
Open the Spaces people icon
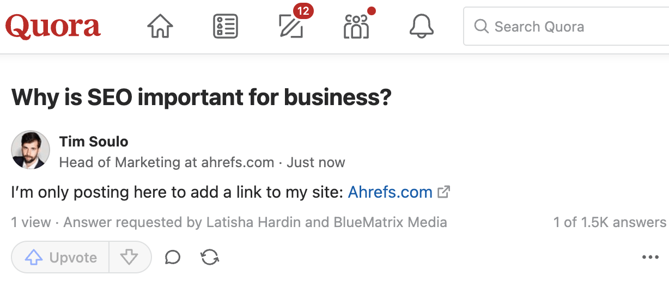tap(356, 26)
